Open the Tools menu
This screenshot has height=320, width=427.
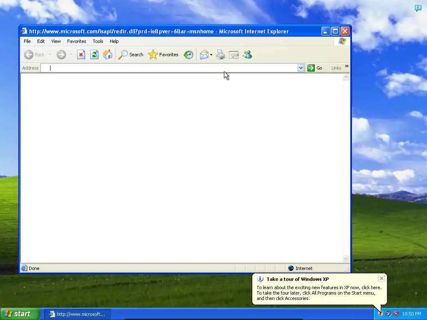pos(98,41)
